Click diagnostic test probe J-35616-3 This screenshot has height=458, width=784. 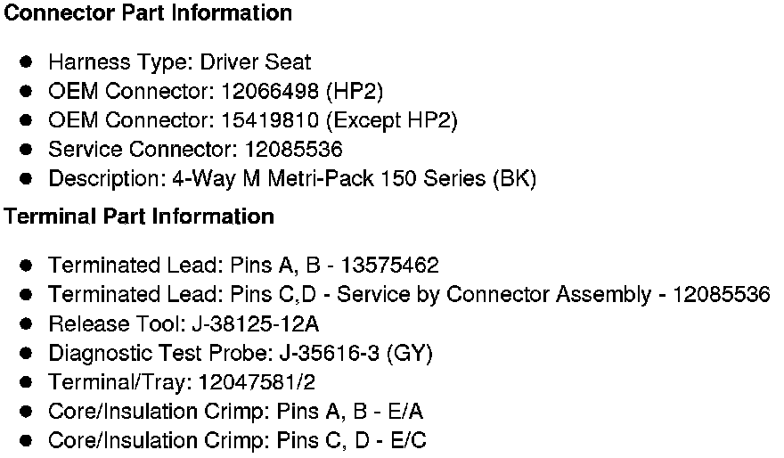(x=328, y=353)
